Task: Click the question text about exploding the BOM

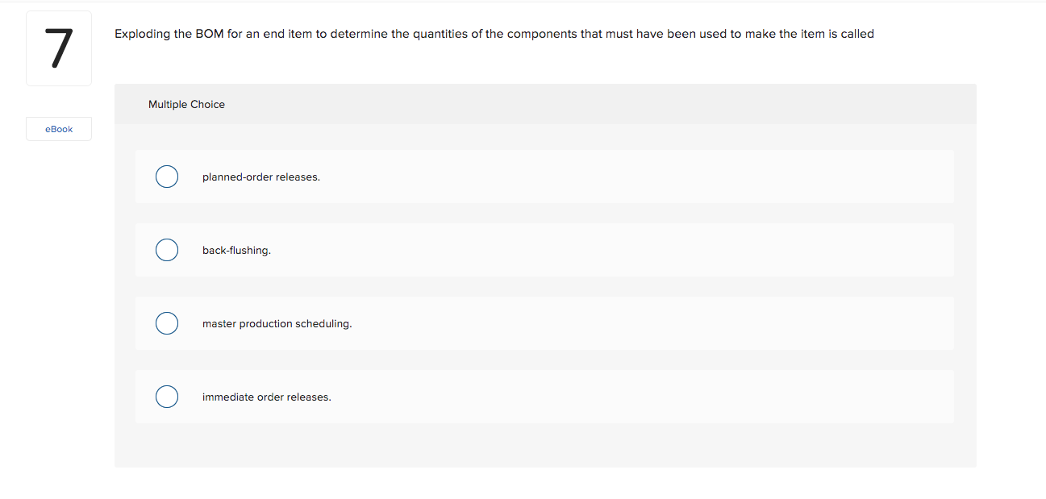Action: (x=494, y=34)
